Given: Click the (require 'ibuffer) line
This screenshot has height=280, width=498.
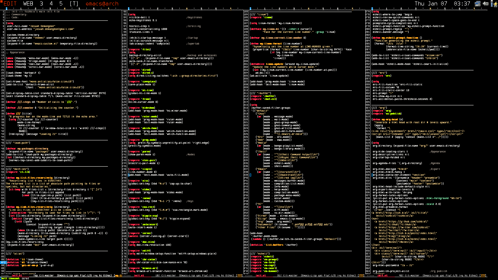Looking at the screenshot, I should tap(263, 96).
